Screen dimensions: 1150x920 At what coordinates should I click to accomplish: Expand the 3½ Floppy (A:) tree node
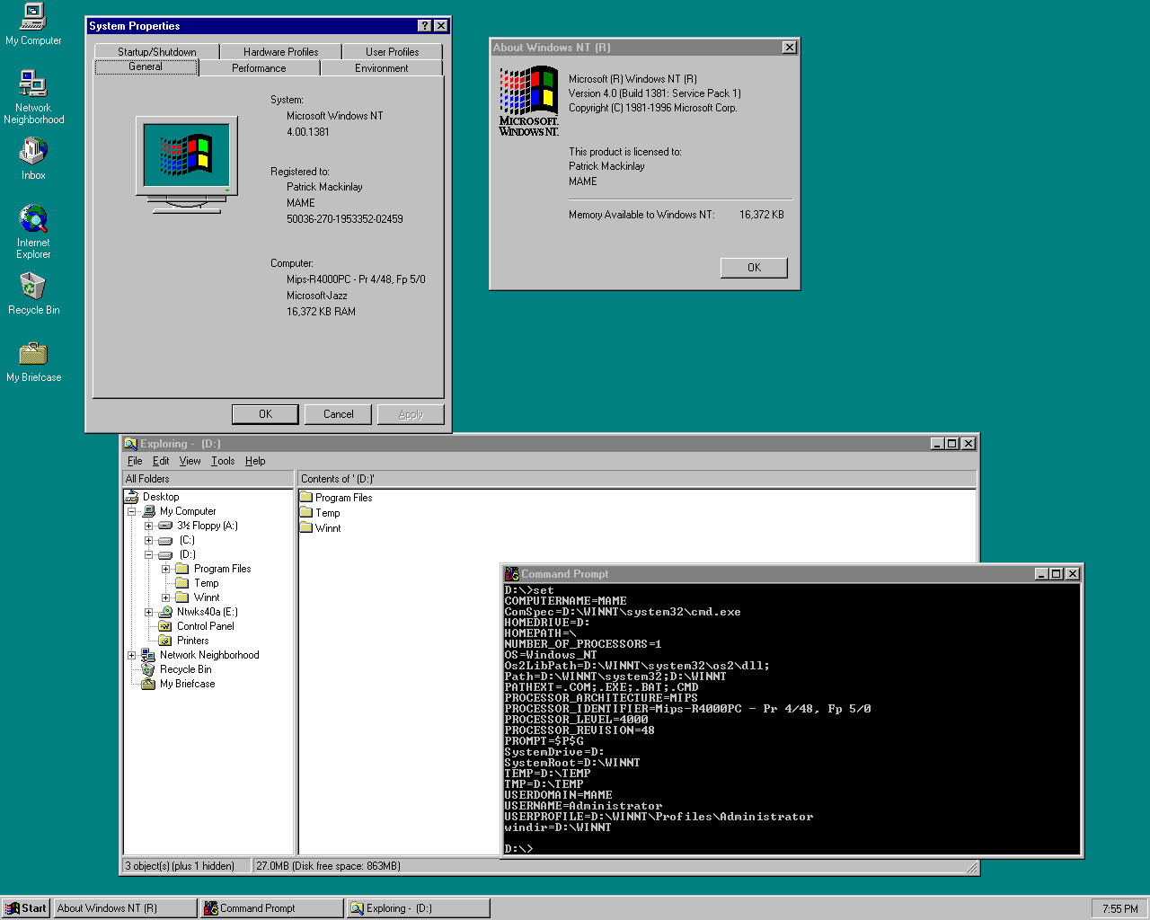tap(149, 526)
